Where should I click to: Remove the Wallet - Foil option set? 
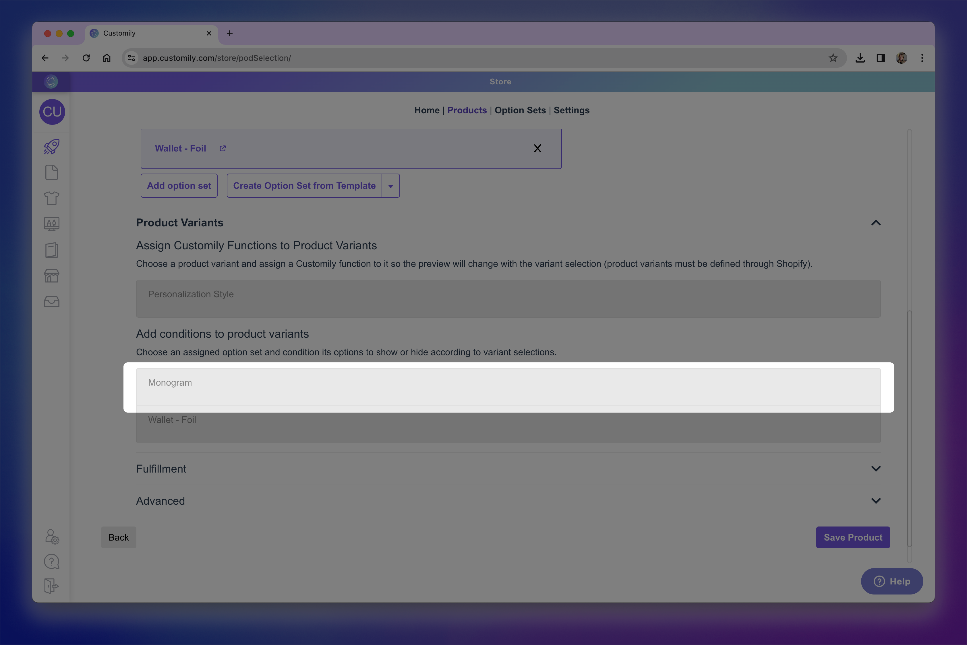coord(537,149)
